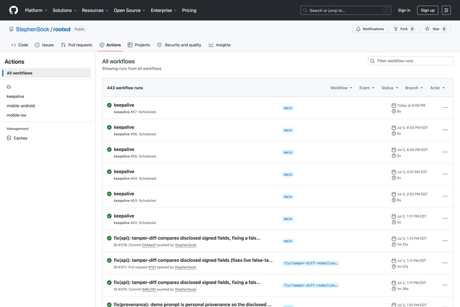Expand the Resources menu

pos(95,10)
